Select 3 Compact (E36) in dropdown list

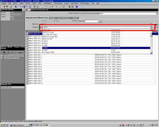coord(96,52)
